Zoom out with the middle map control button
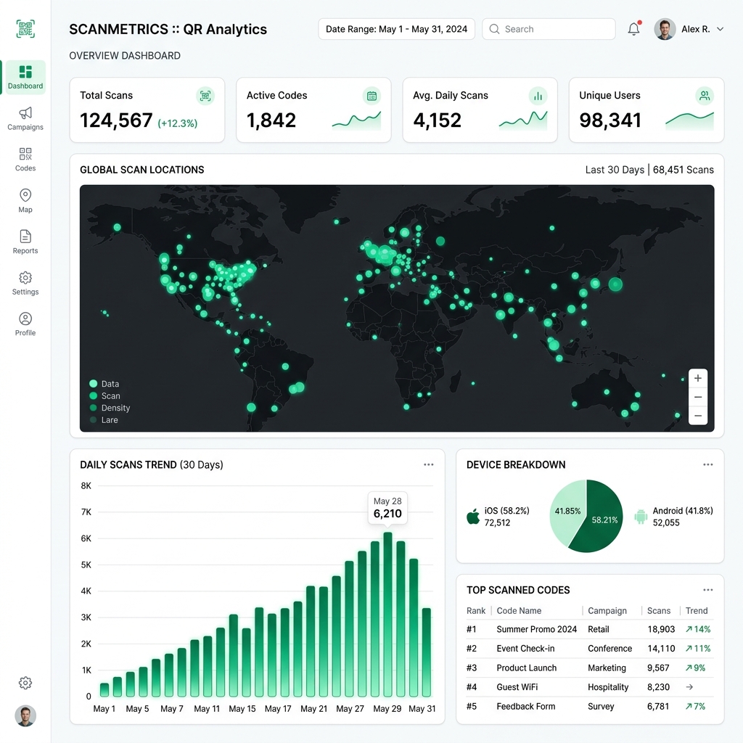The height and width of the screenshot is (743, 743). coord(698,397)
